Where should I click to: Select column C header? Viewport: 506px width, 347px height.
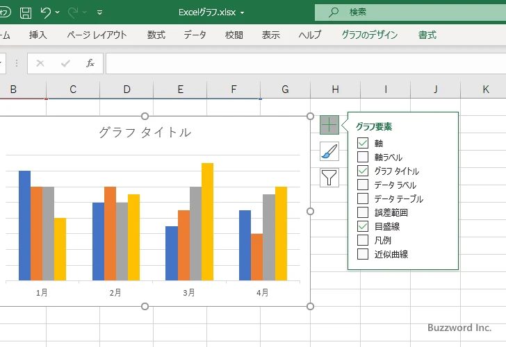[73, 90]
